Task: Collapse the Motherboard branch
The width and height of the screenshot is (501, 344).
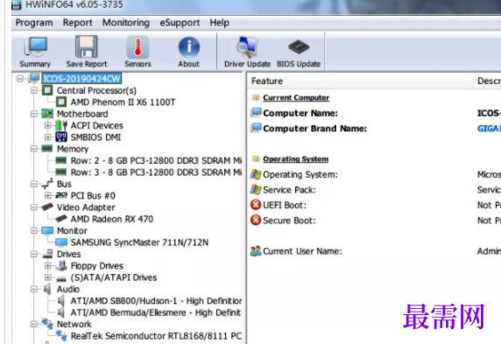Action: click(34, 114)
